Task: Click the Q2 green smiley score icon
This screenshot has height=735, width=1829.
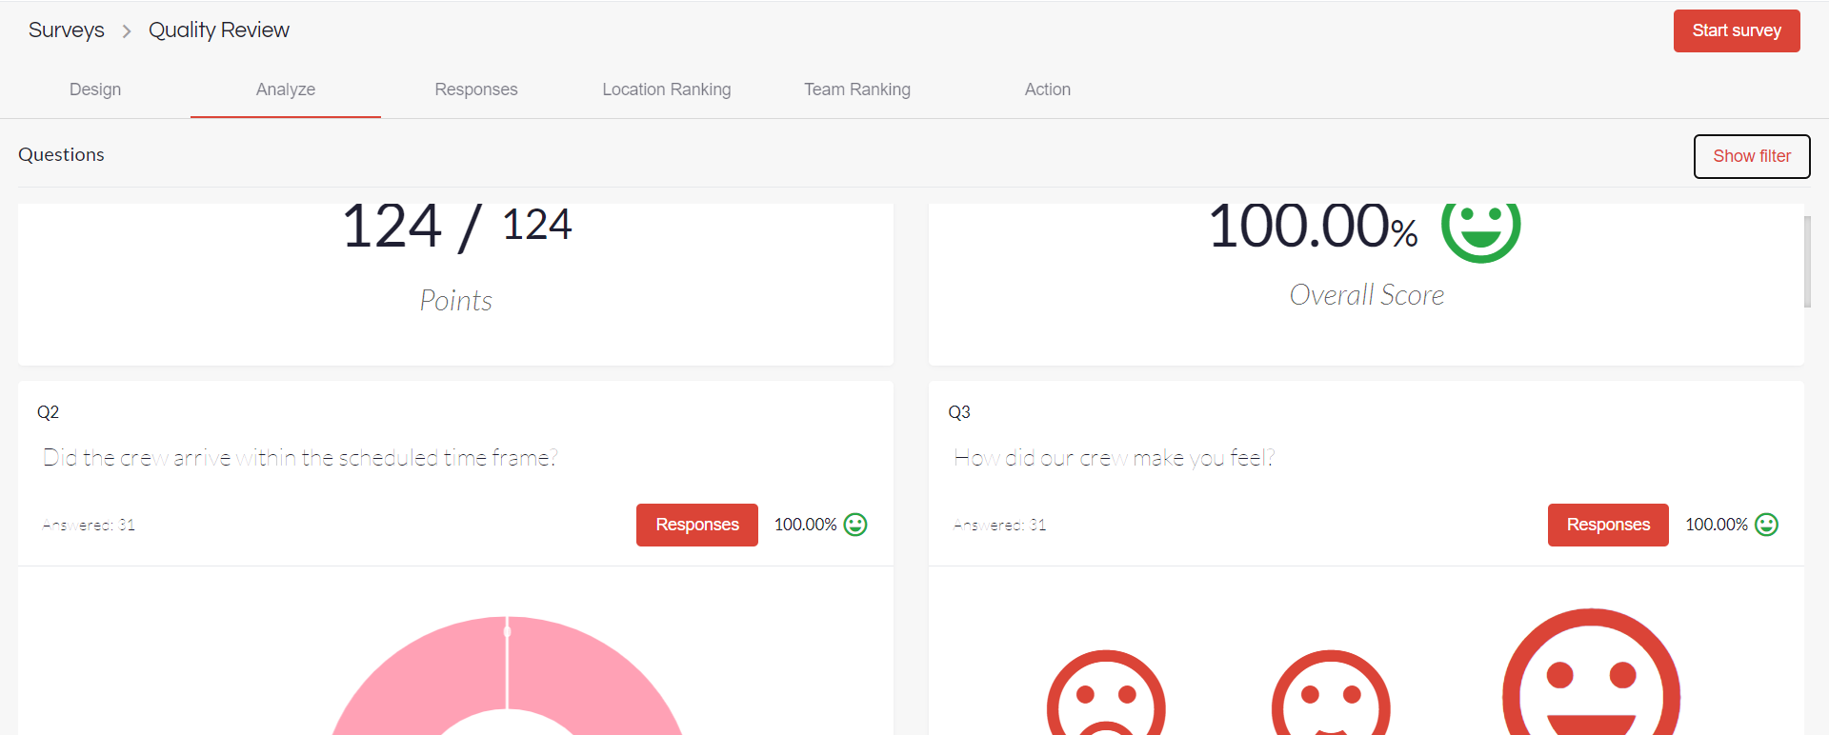Action: [x=855, y=525]
